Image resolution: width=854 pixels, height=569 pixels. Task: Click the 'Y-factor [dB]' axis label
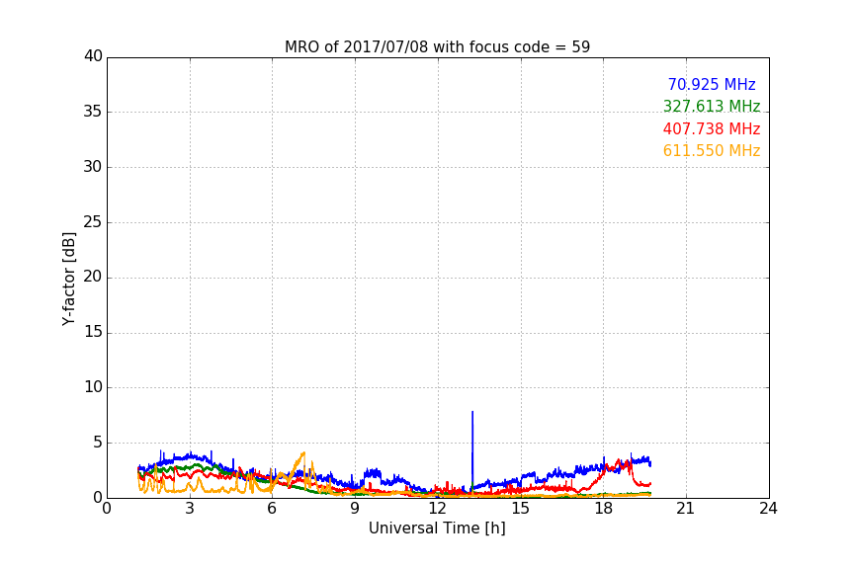[68, 279]
